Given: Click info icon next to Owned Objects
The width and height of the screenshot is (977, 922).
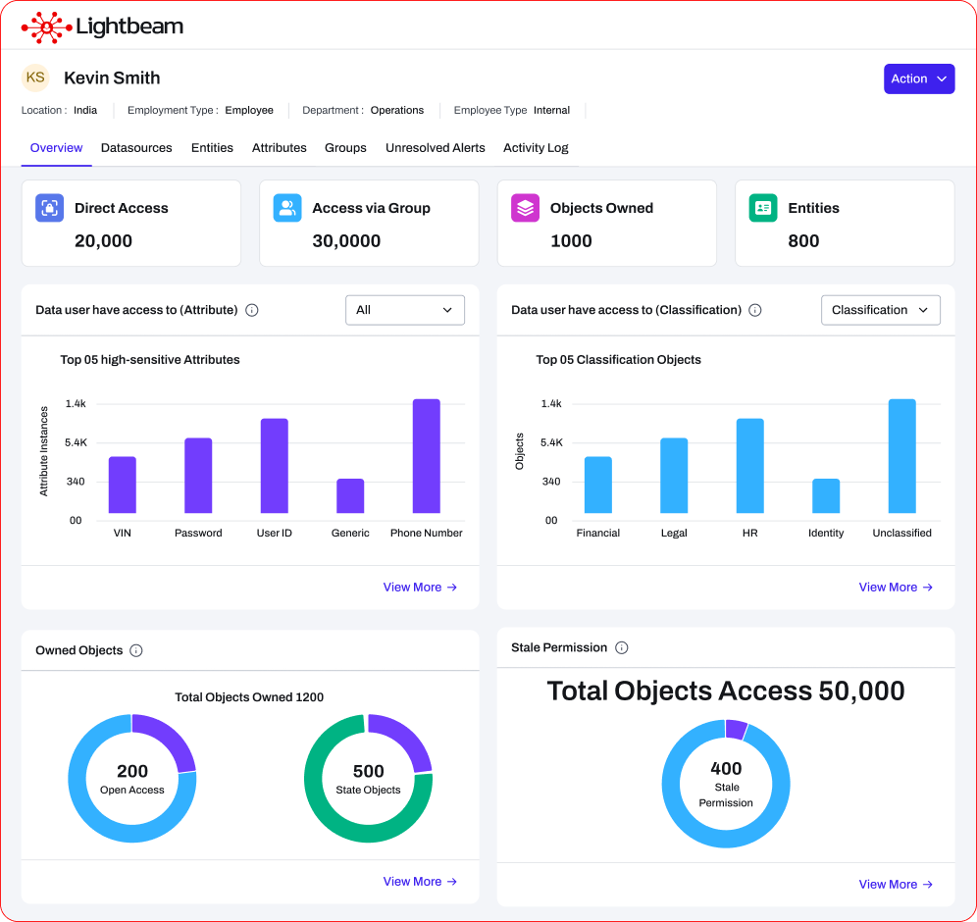Looking at the screenshot, I should coord(136,650).
